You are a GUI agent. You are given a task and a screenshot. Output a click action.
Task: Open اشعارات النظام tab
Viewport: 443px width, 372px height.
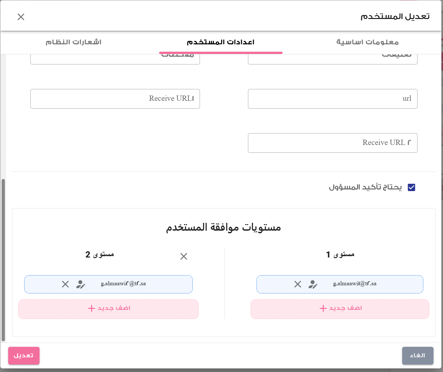(x=74, y=42)
